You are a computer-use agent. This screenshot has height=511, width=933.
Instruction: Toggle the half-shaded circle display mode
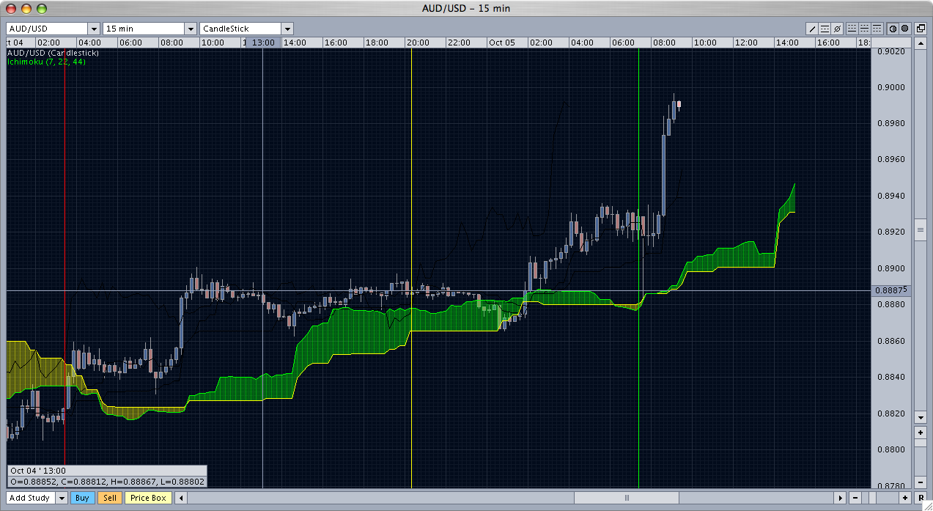(893, 29)
